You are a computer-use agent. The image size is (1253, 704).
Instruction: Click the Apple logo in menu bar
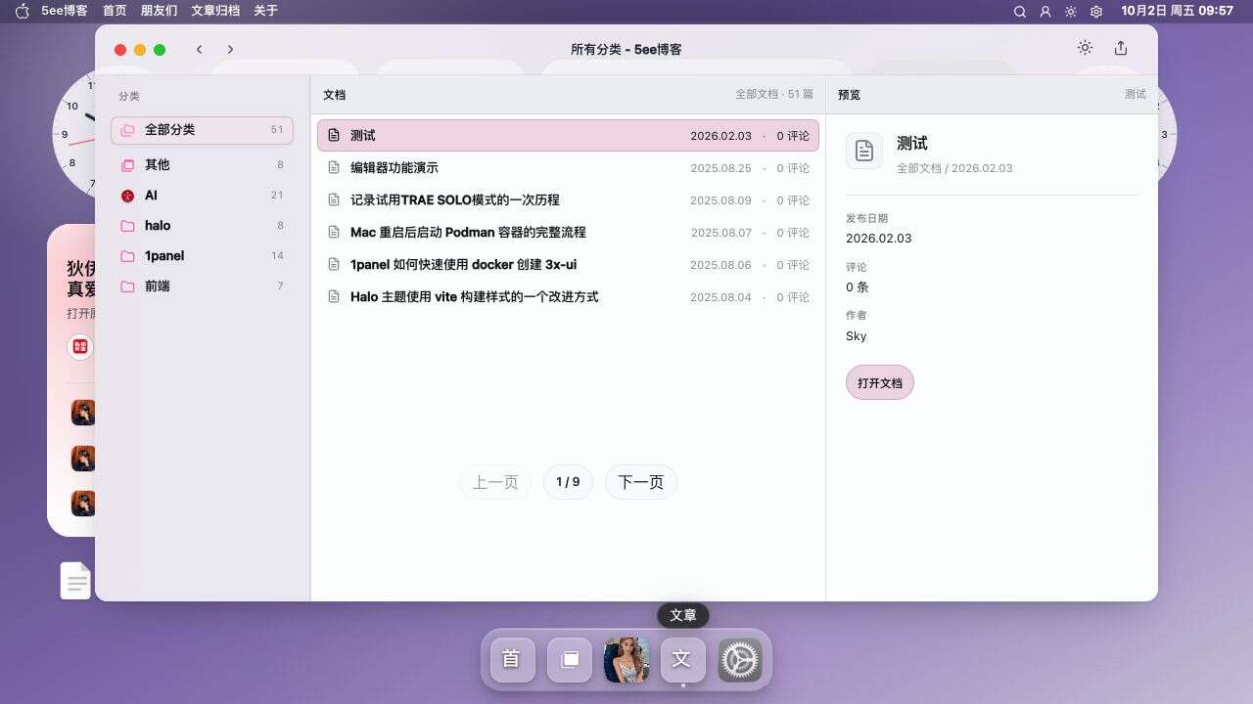[x=23, y=11]
